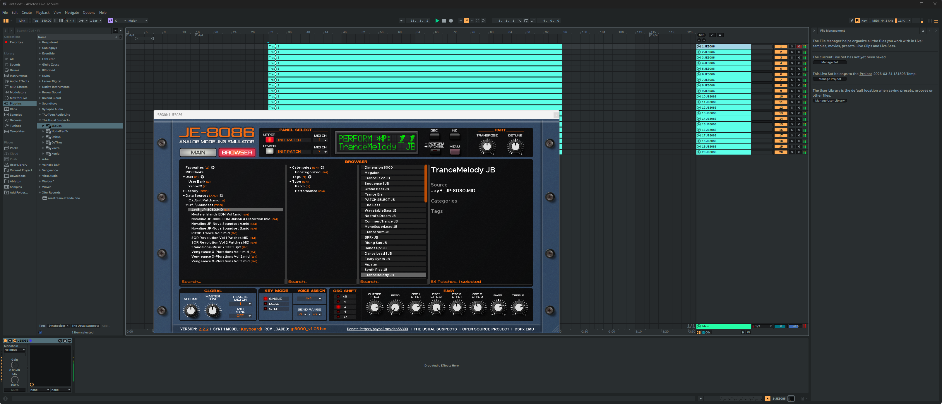Image resolution: width=942 pixels, height=404 pixels.
Task: Open the PayPal donate link
Action: coord(377,329)
